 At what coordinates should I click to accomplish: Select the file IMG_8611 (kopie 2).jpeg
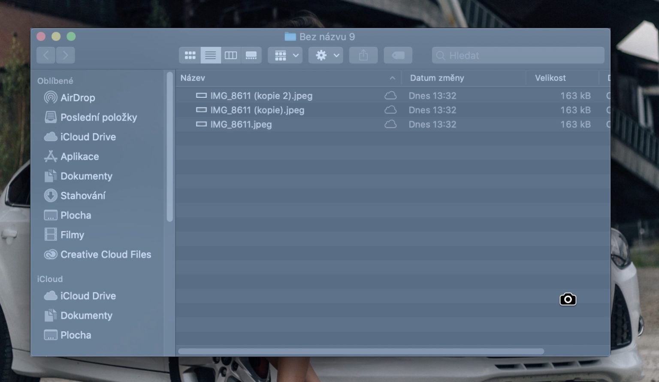(261, 95)
